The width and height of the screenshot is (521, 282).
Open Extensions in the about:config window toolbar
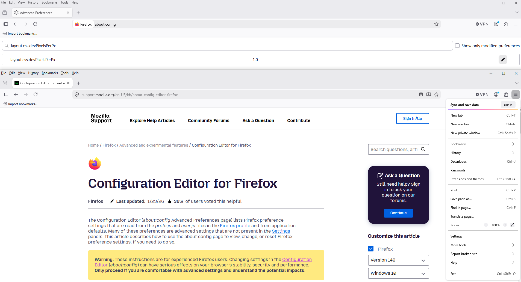506,24
